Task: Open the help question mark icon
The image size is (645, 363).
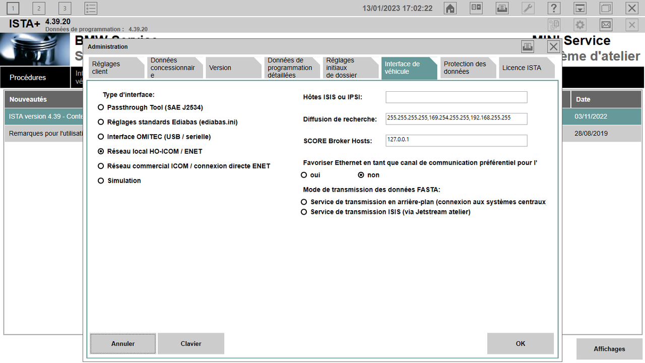Action: [554, 8]
